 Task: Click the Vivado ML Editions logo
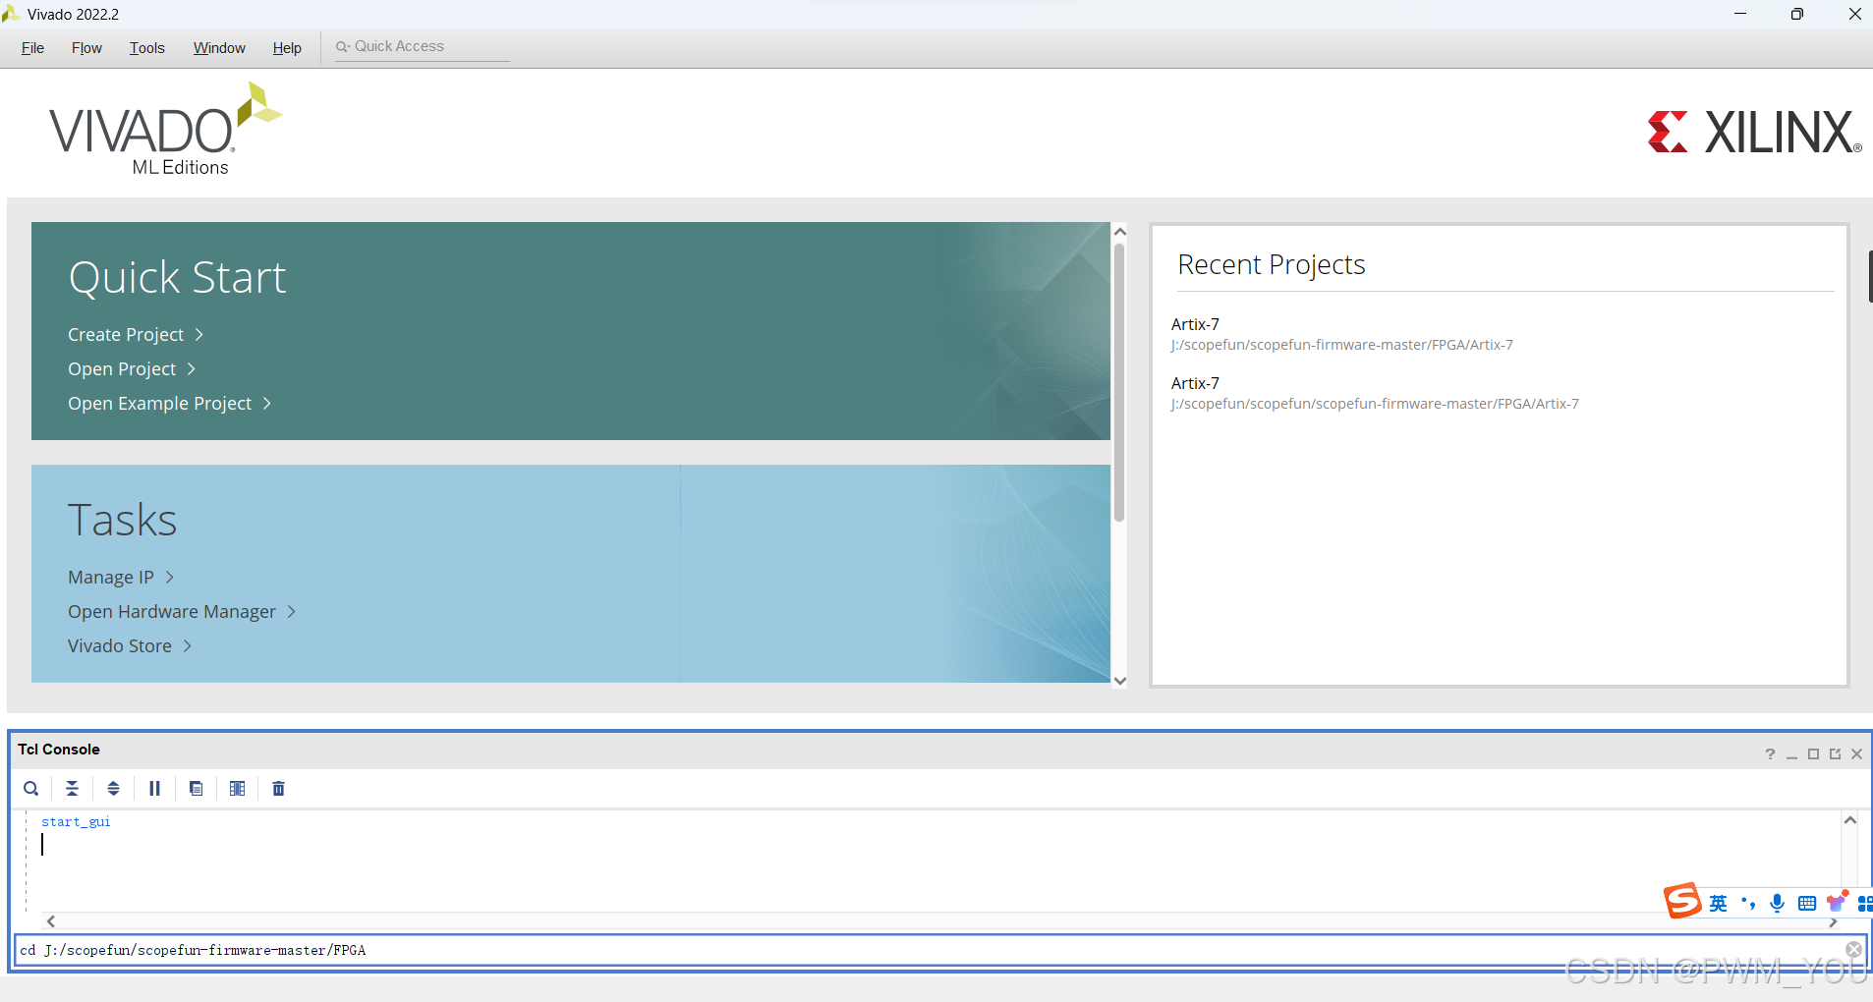(165, 129)
